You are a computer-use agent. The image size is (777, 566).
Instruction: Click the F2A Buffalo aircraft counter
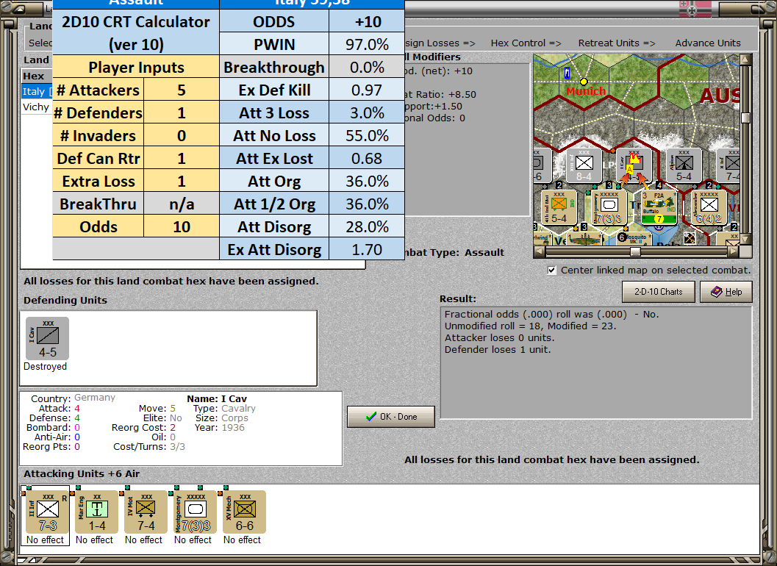tap(659, 207)
